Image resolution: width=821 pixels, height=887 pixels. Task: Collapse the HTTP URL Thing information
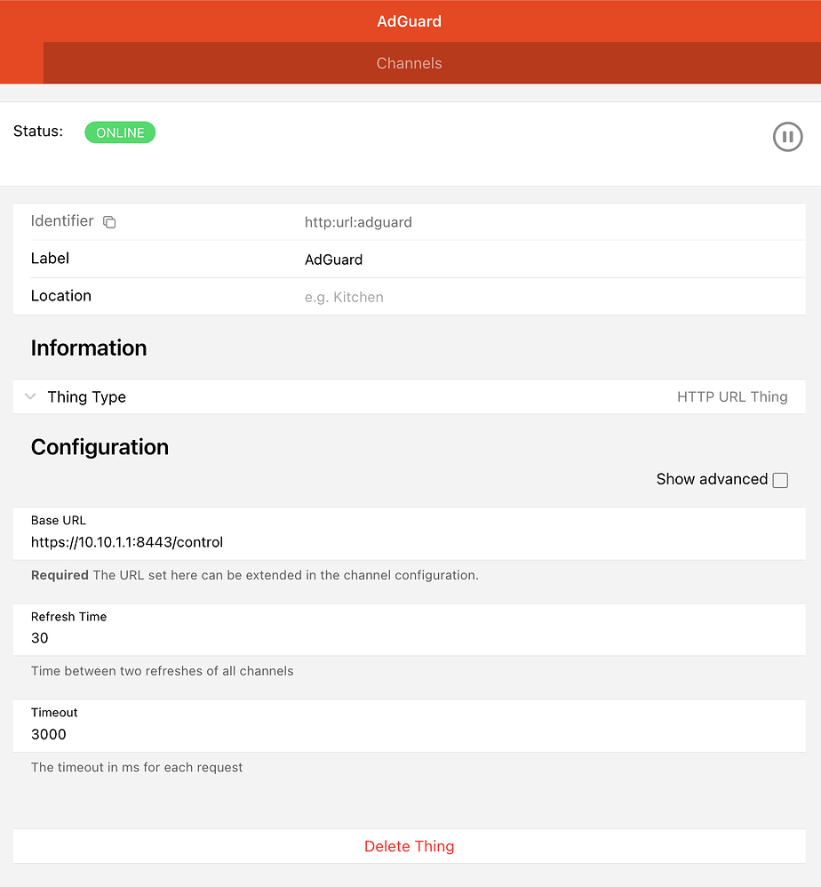pyautogui.click(x=29, y=397)
